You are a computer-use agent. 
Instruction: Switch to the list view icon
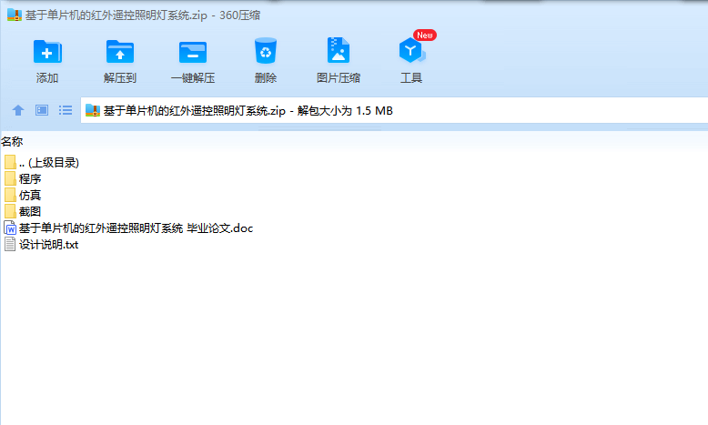[x=66, y=110]
